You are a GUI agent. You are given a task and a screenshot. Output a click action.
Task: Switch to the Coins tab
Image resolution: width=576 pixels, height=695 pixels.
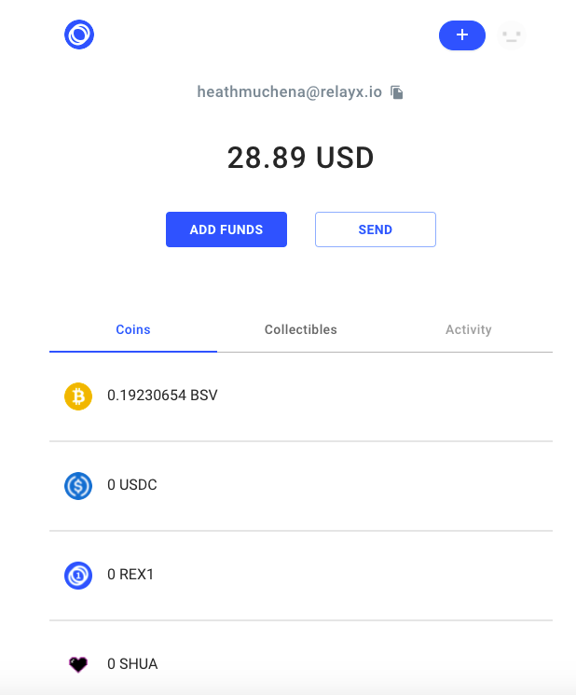133,329
